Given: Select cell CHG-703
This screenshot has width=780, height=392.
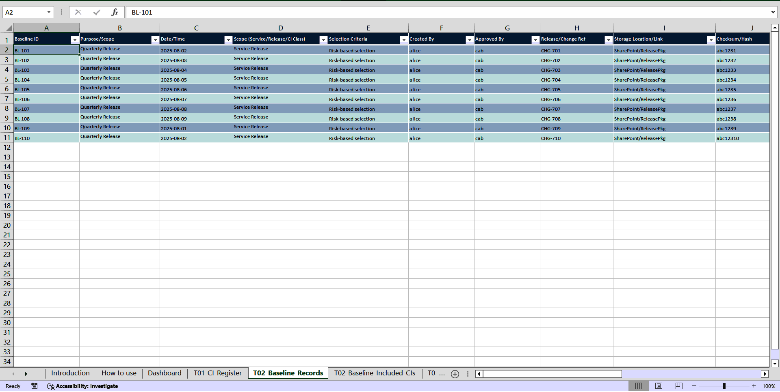Looking at the screenshot, I should point(576,69).
